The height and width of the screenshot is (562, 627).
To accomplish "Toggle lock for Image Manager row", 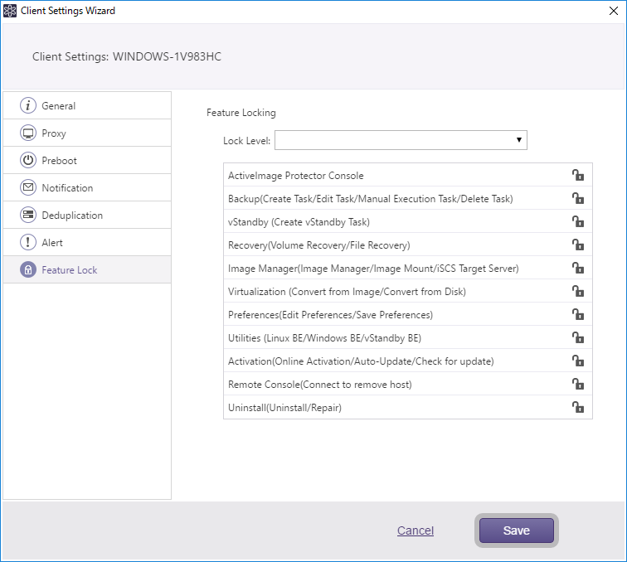I will [x=578, y=268].
